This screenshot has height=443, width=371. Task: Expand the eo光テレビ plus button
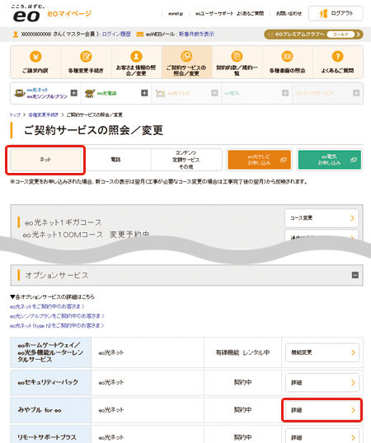(214, 93)
